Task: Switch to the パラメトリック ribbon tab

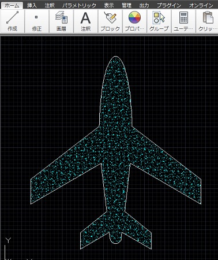Action: point(79,5)
